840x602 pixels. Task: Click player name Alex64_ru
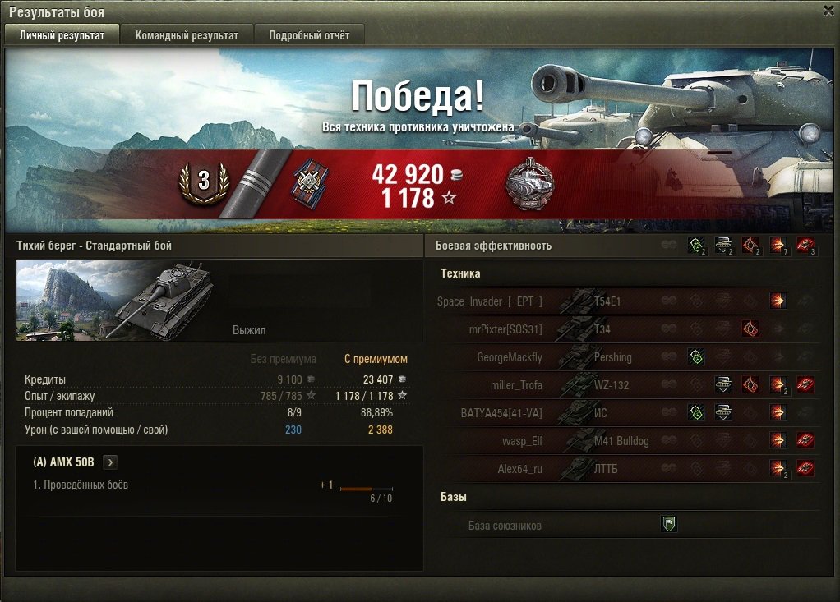[x=519, y=469]
